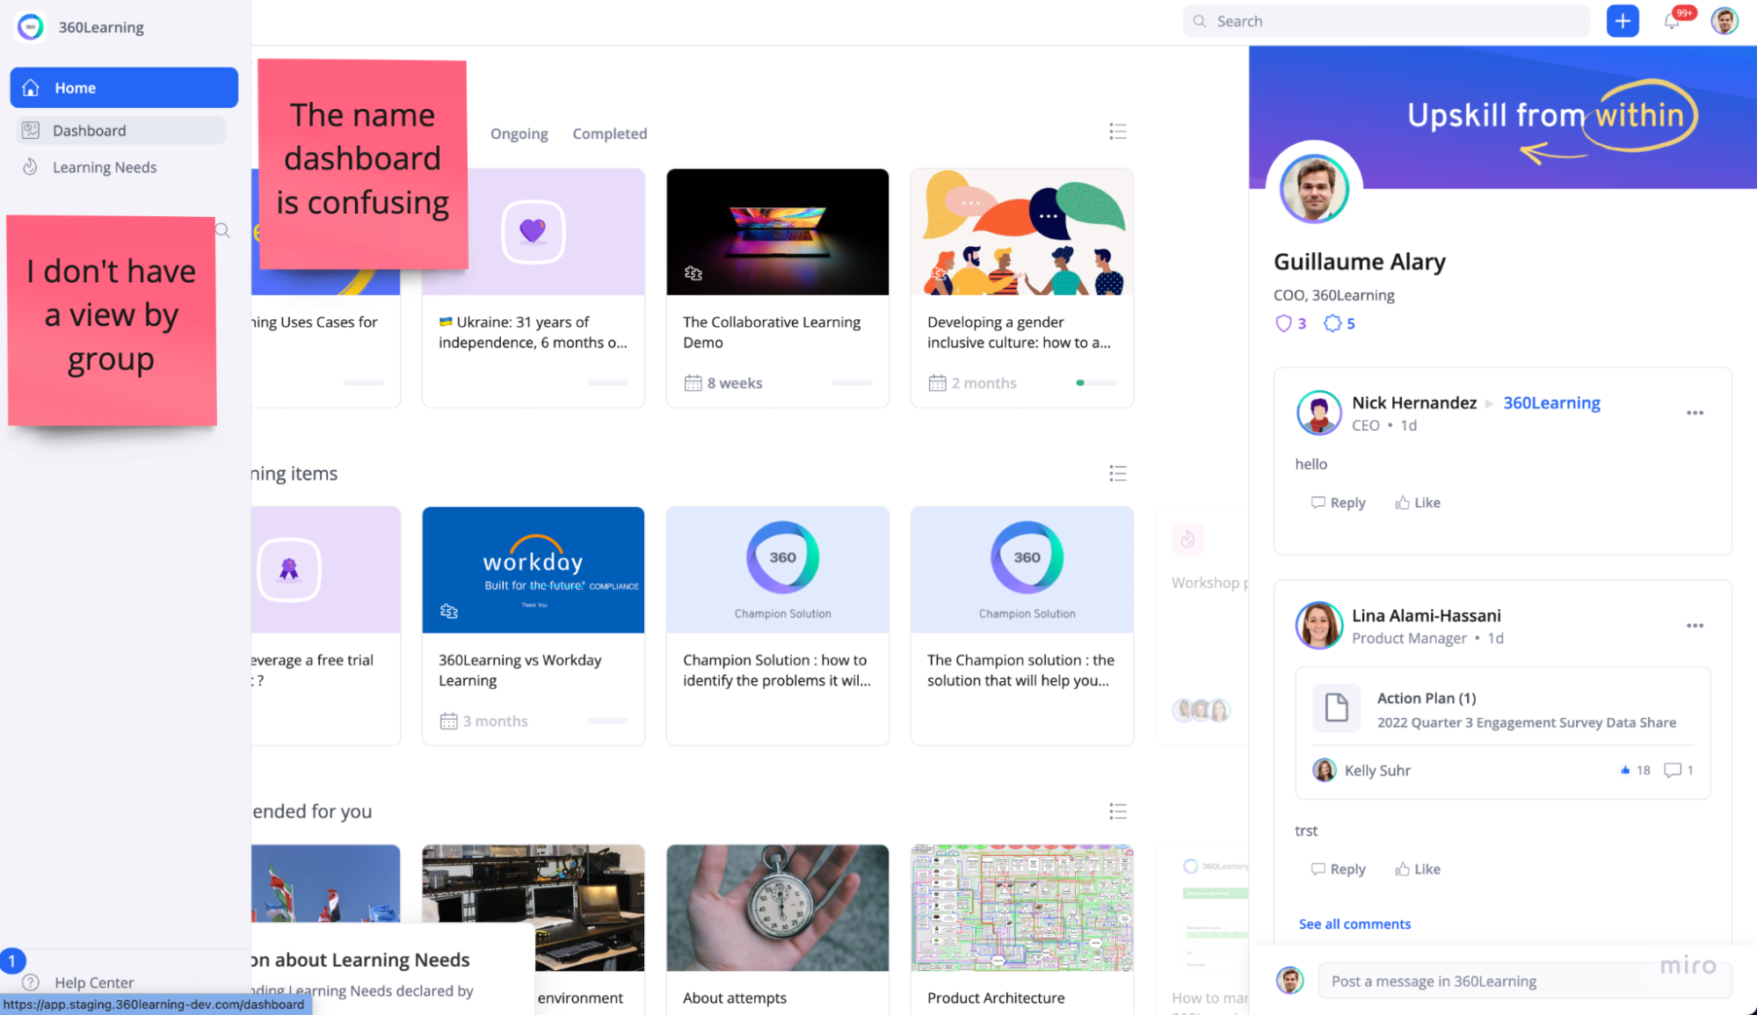1757x1015 pixels.
Task: Click the magnifier icon beside the sticky note
Action: click(223, 230)
